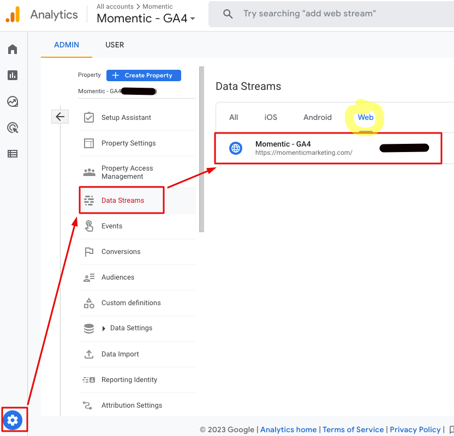The image size is (454, 436).
Task: Click the Data Streams icon
Action: coord(89,201)
